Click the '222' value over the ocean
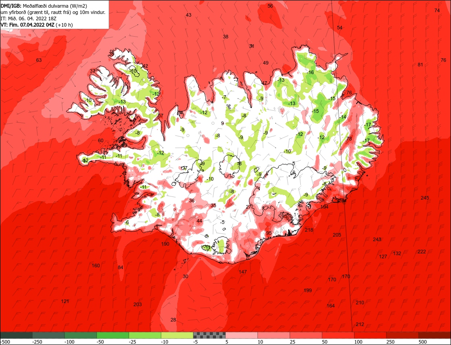 pos(422,252)
